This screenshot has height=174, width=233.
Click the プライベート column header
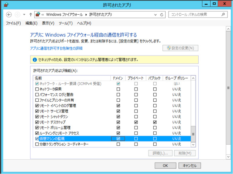tap(136, 78)
